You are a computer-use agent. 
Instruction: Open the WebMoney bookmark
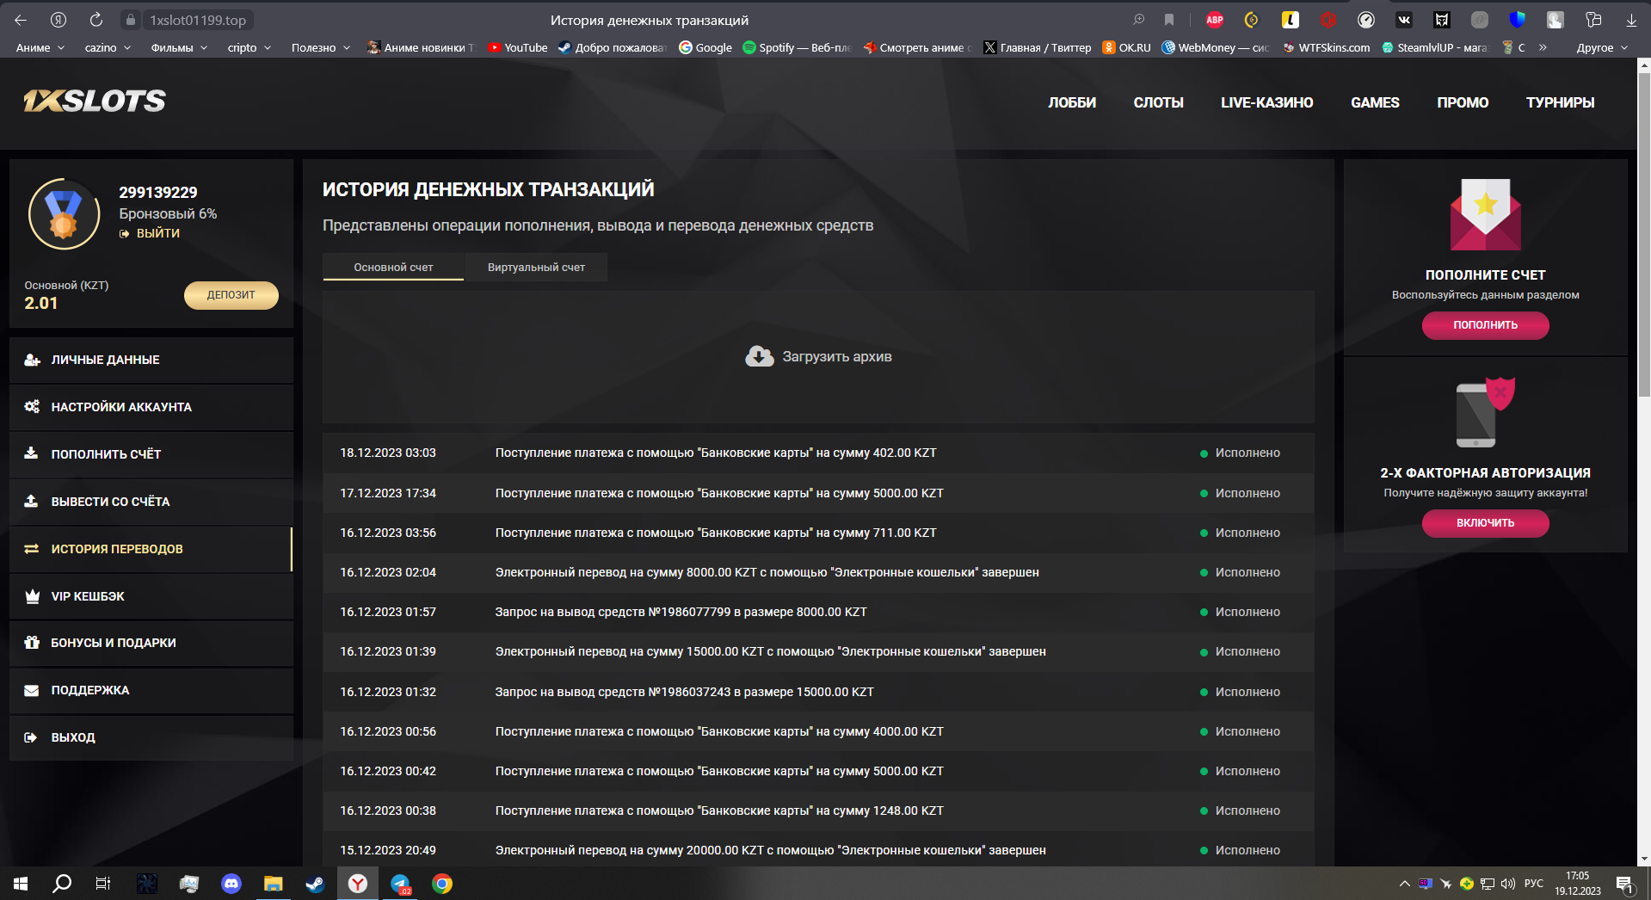point(1216,47)
